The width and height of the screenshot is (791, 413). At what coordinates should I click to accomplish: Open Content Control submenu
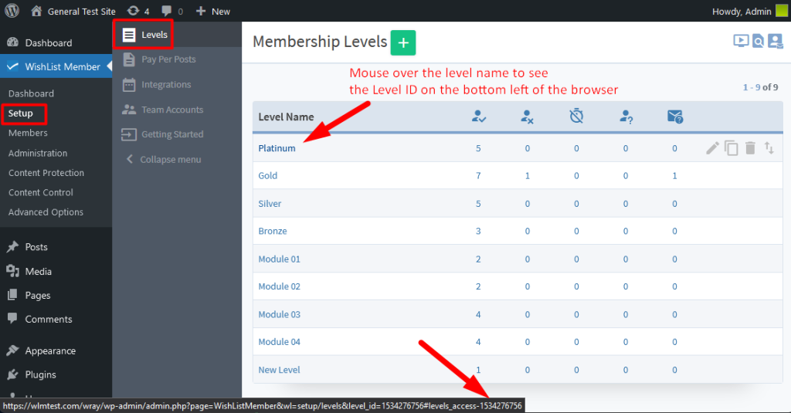pyautogui.click(x=40, y=192)
